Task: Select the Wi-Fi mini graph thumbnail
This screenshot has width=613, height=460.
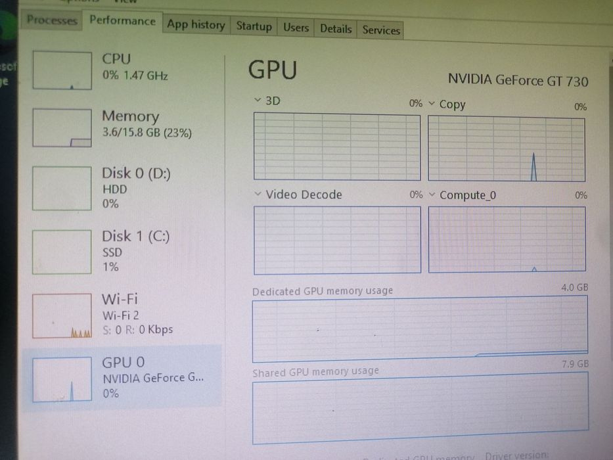Action: pyautogui.click(x=62, y=315)
